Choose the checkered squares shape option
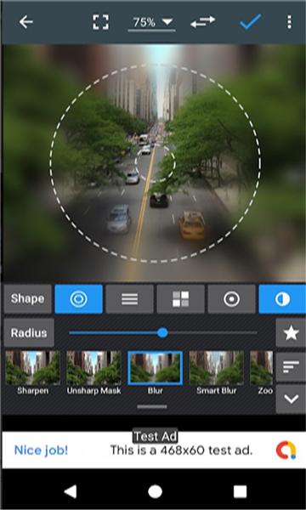Image resolution: width=306 pixels, height=510 pixels. [x=180, y=299]
